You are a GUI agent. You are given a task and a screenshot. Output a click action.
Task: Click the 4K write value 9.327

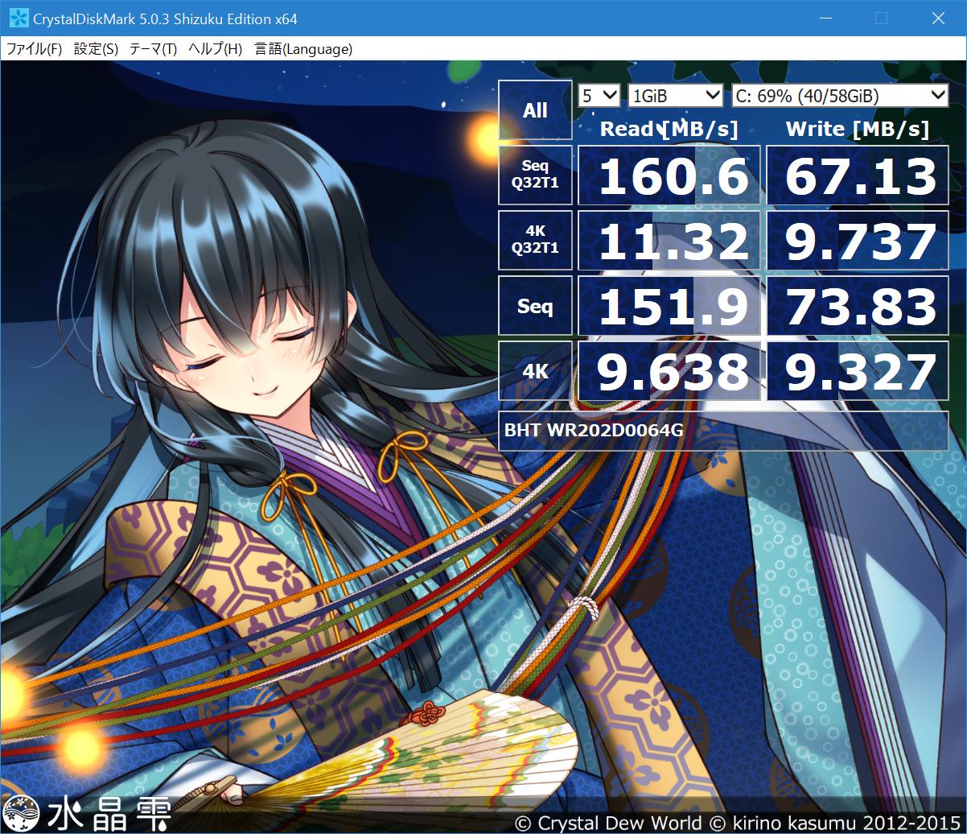858,371
